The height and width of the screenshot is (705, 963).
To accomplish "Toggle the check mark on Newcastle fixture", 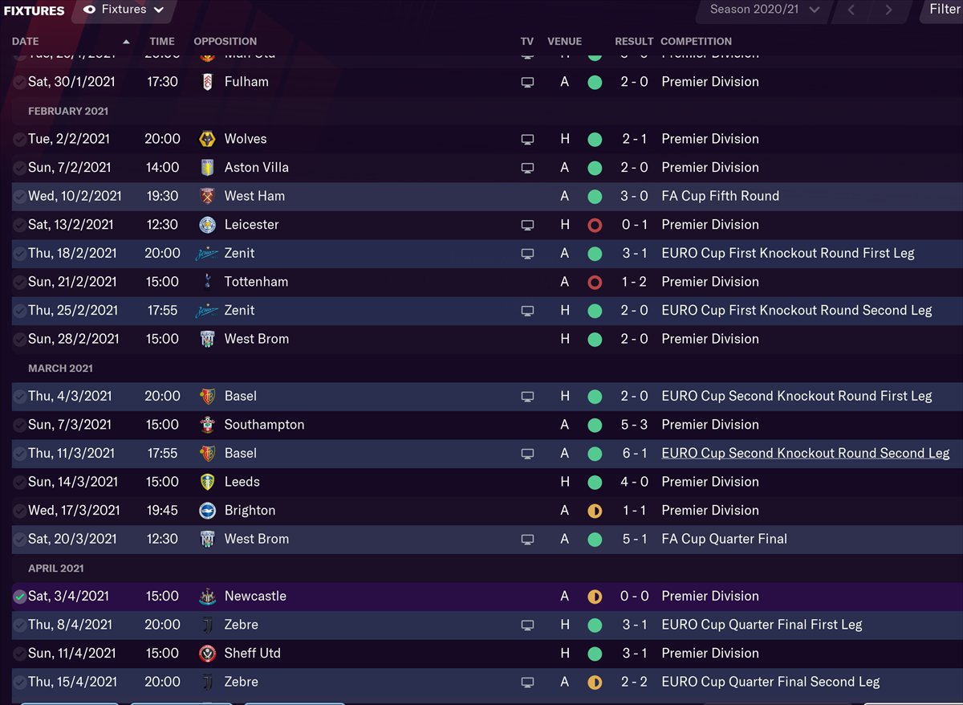I will pyautogui.click(x=19, y=597).
